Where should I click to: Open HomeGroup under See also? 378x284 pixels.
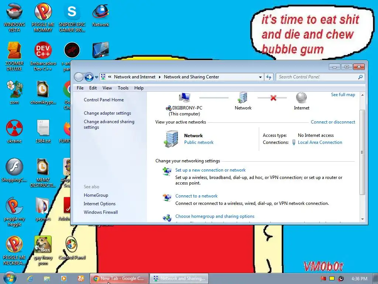click(x=96, y=195)
